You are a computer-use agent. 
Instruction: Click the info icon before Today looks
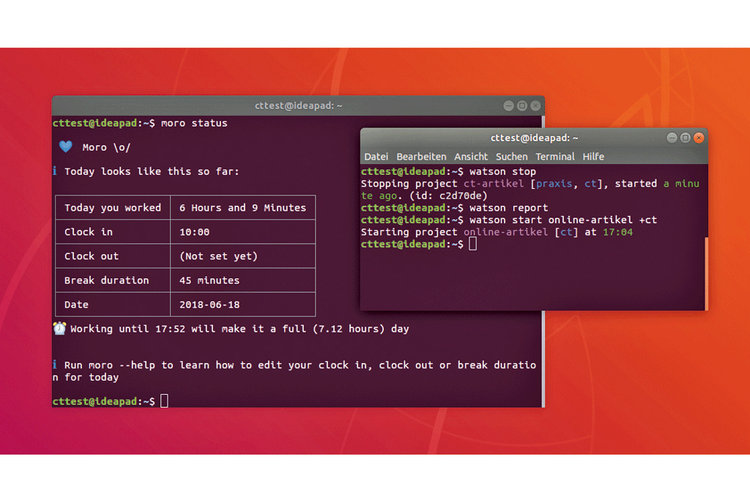[54, 171]
